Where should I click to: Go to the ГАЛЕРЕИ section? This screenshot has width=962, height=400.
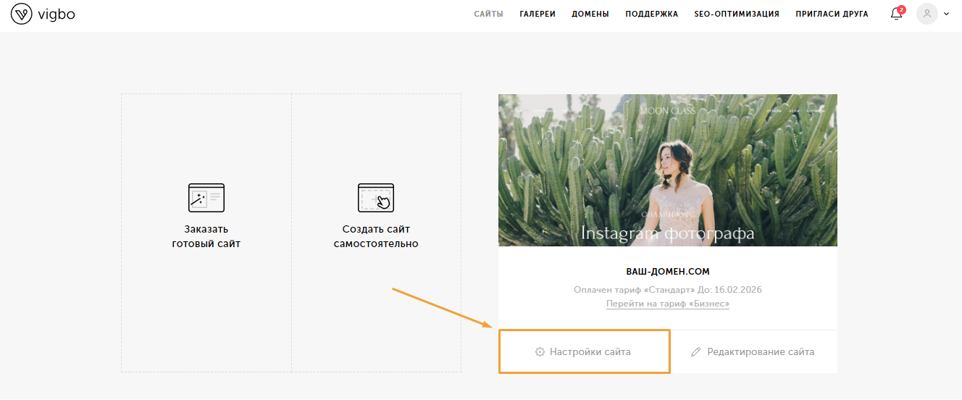coord(538,14)
